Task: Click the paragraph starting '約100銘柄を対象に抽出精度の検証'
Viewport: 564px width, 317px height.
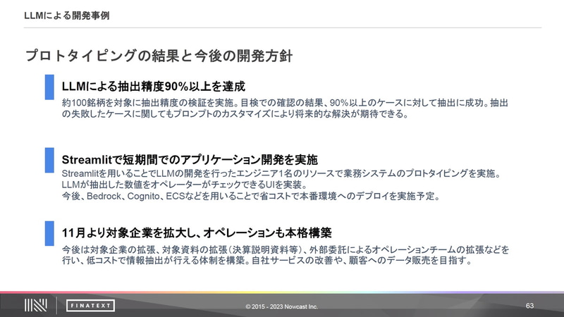Action: (285, 108)
